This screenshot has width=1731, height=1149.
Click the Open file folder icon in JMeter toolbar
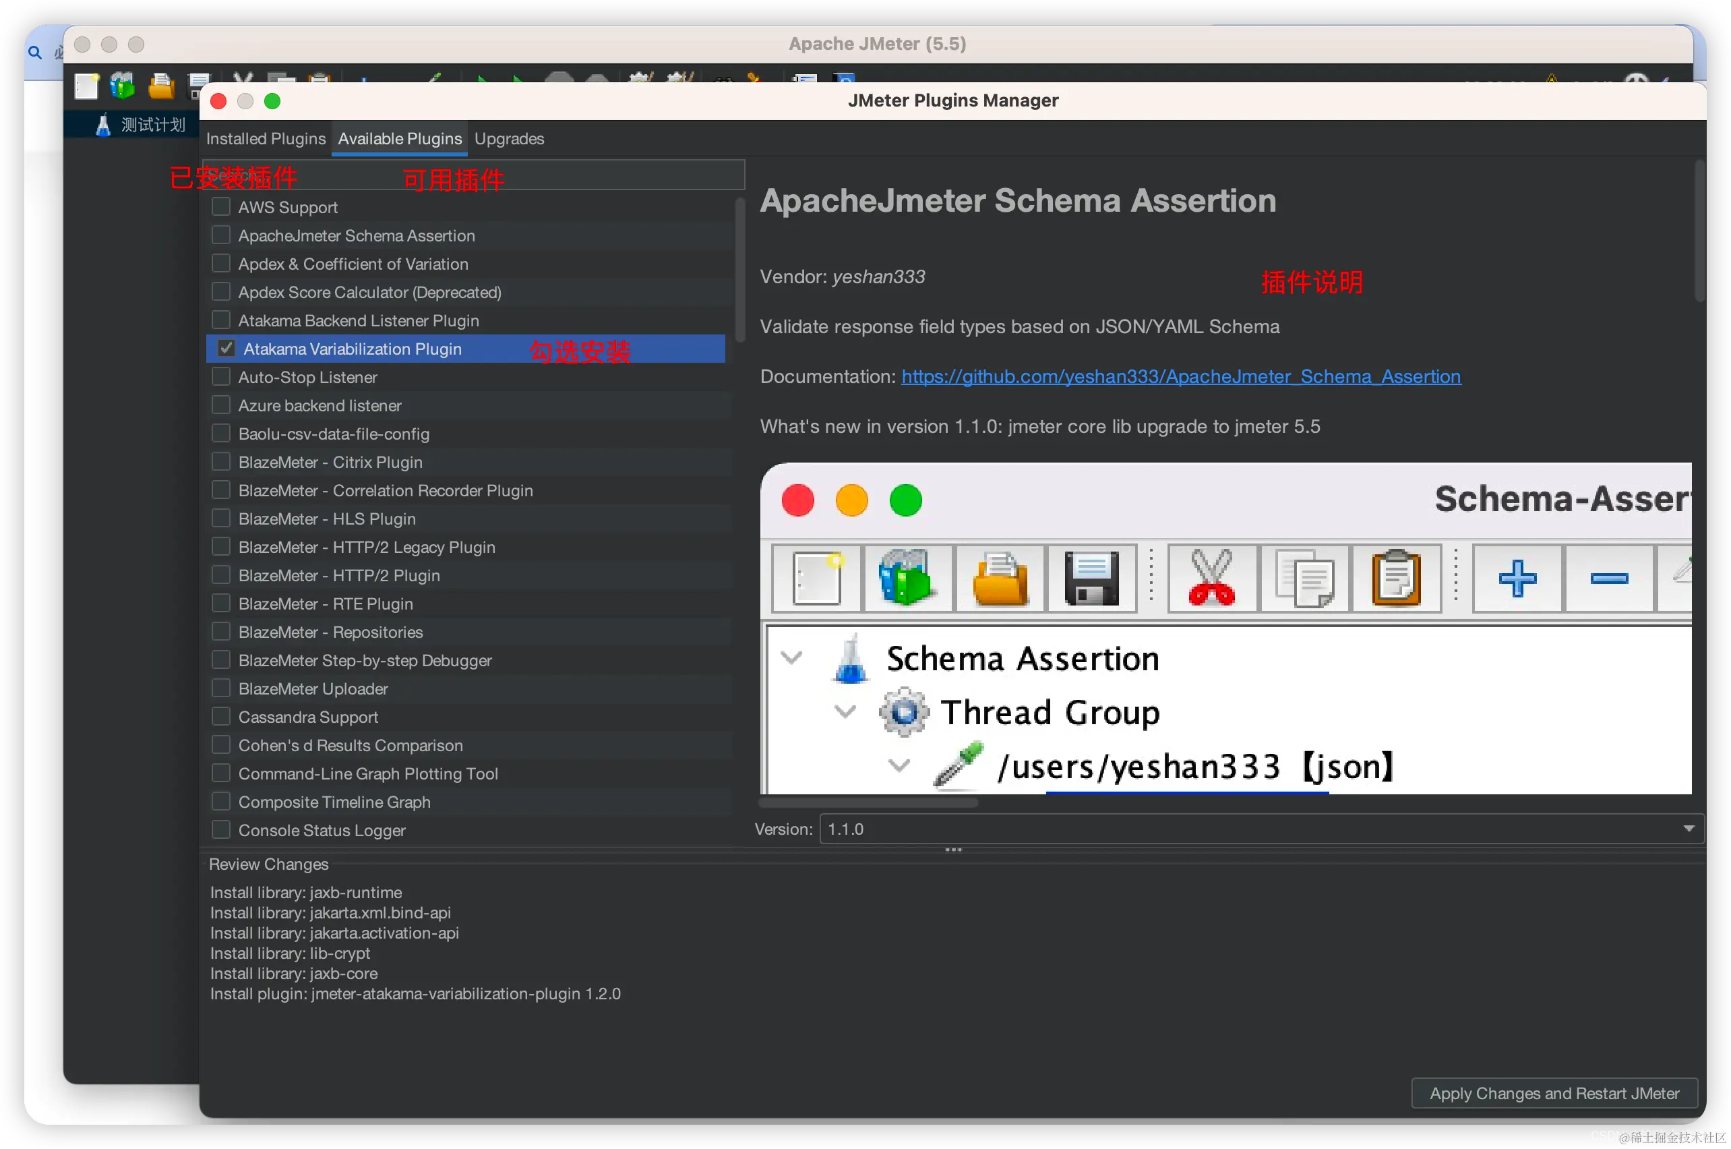160,86
